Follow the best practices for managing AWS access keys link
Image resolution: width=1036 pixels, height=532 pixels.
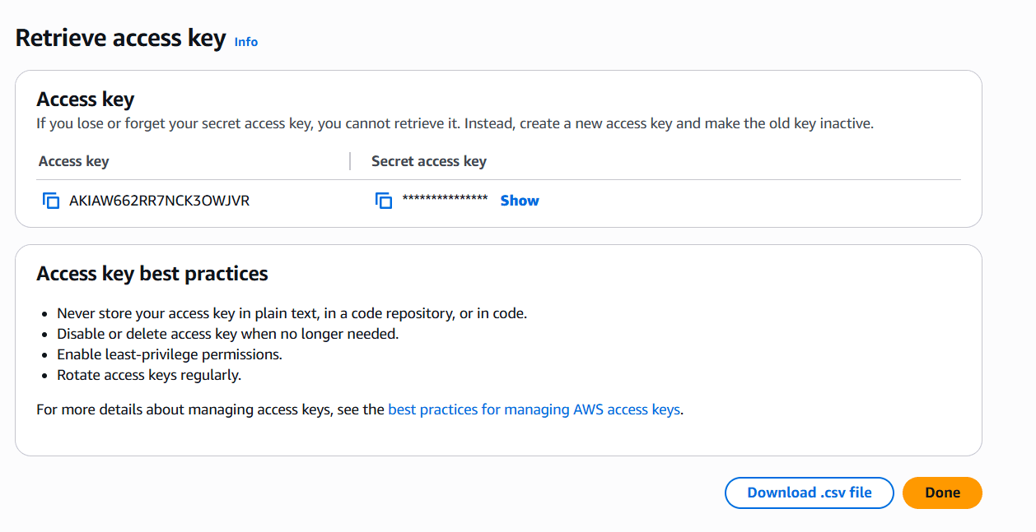pos(534,409)
